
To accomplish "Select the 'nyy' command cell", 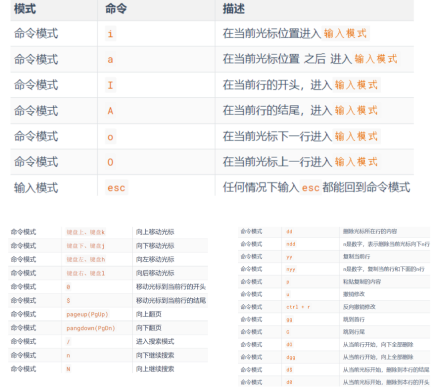I will pyautogui.click(x=291, y=269).
